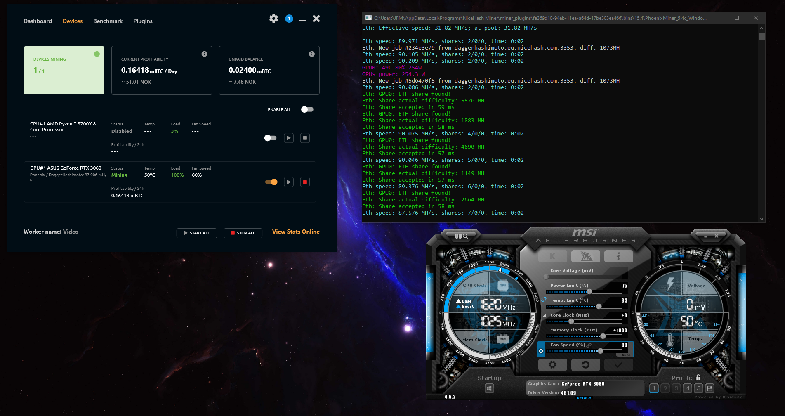
Task: Open Afterburner information i button
Action: 618,256
